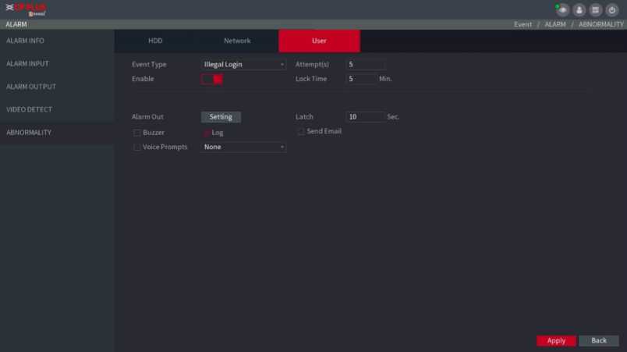
Task: Click the user account icon
Action: click(x=579, y=10)
